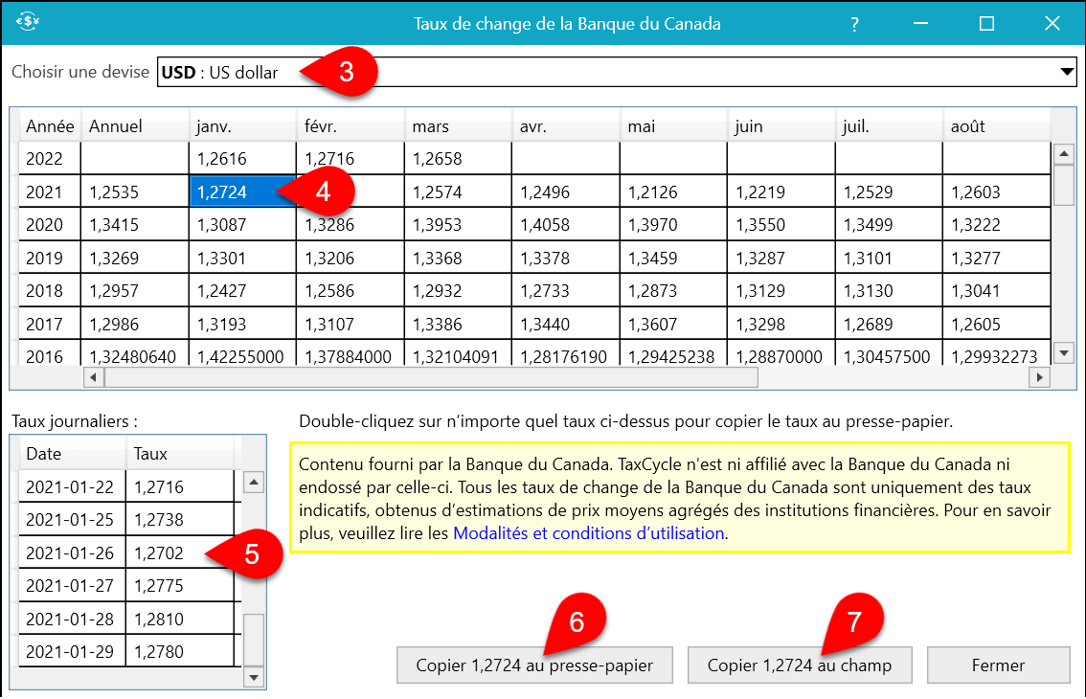Copy 1,2724 to the clipboard (presse-papier button)
1086x699 pixels.
click(x=534, y=665)
